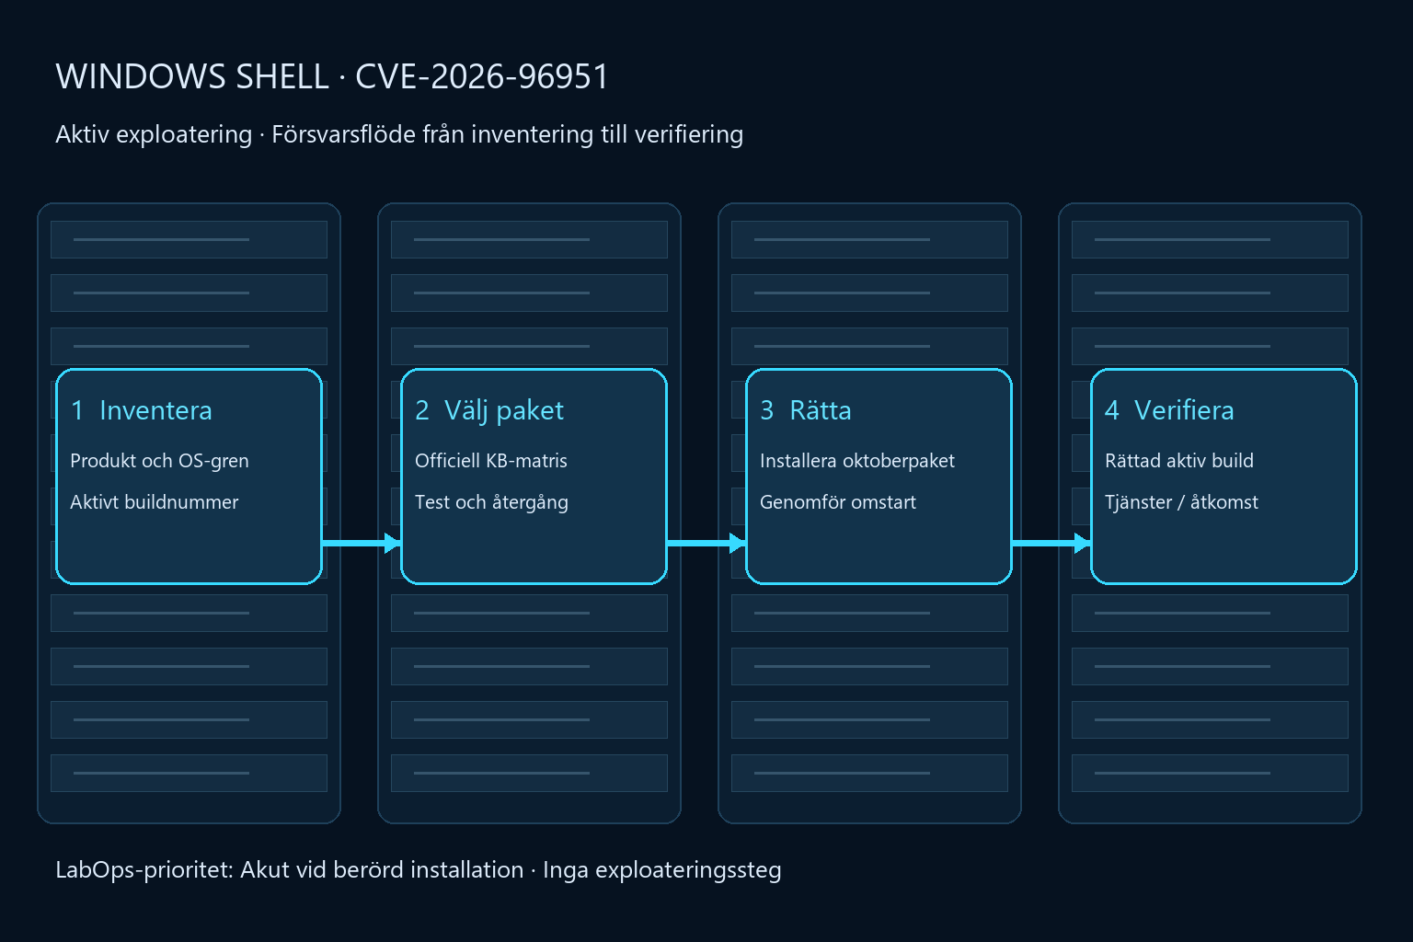Click the line "Produkt och OS-gren"

[x=159, y=461]
